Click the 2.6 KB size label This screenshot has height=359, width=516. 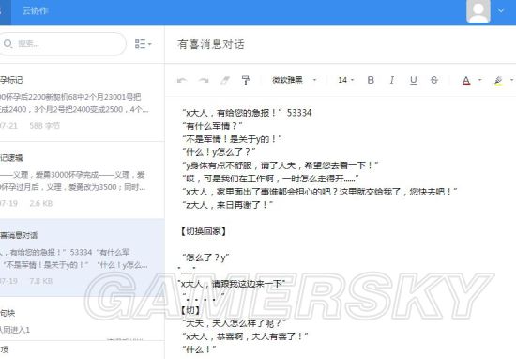coord(41,203)
